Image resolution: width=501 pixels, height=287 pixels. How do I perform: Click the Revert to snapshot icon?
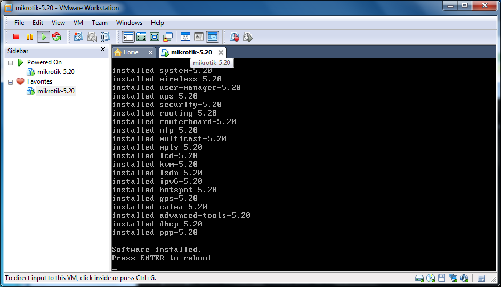point(92,37)
